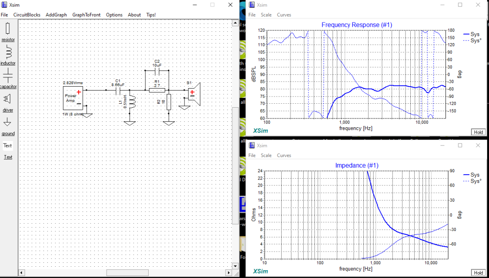Open Scale menu in Impedance window
The image size is (489, 278).
[266, 155]
